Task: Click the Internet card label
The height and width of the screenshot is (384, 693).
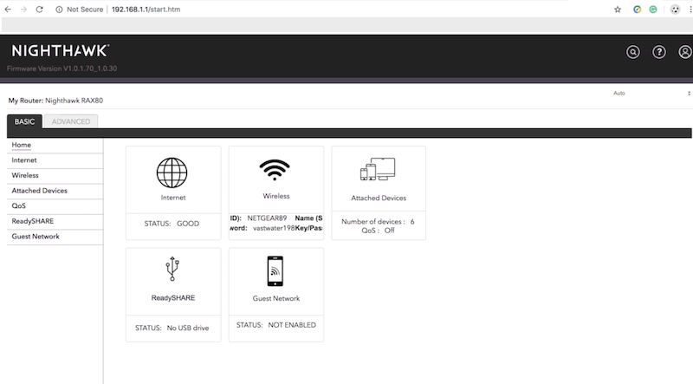Action: (173, 198)
